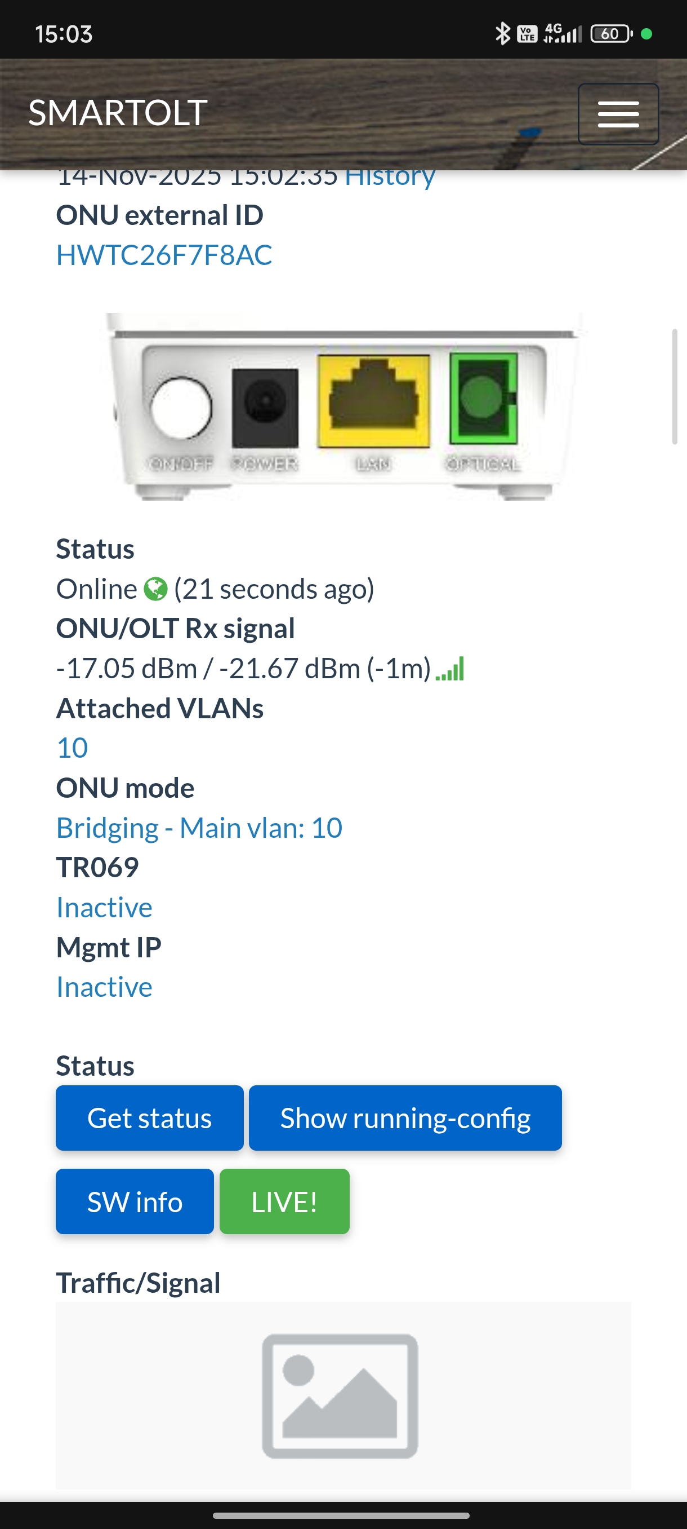Screen dimensions: 687x1529
Task: Click the green online globe status icon
Action: click(156, 589)
